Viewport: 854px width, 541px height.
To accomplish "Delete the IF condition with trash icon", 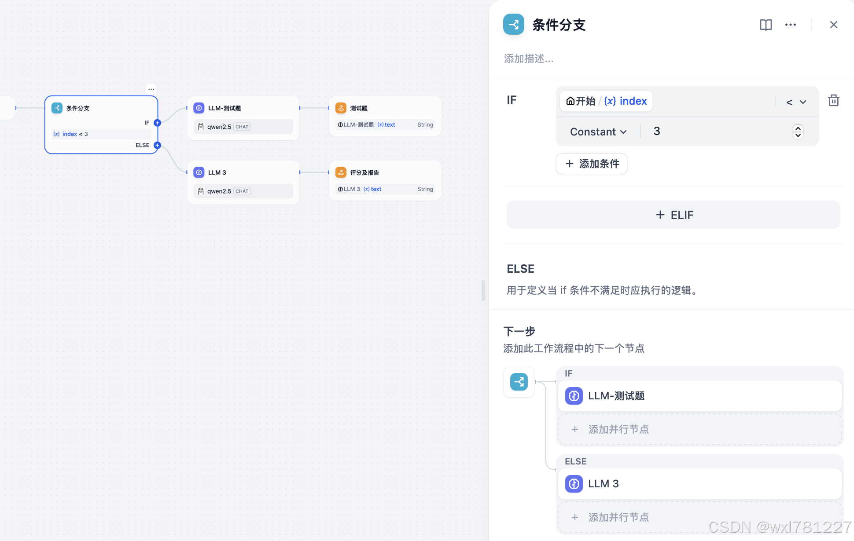I will (x=833, y=101).
